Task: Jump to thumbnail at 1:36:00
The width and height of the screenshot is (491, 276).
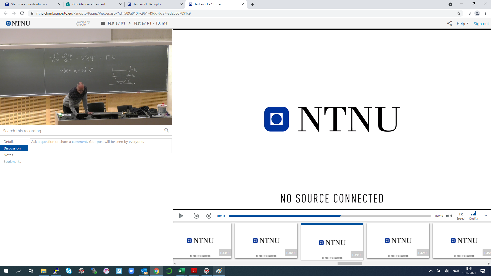Action: [266, 241]
